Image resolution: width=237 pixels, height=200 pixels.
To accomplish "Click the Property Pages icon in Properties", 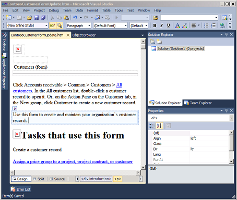I will [168, 126].
